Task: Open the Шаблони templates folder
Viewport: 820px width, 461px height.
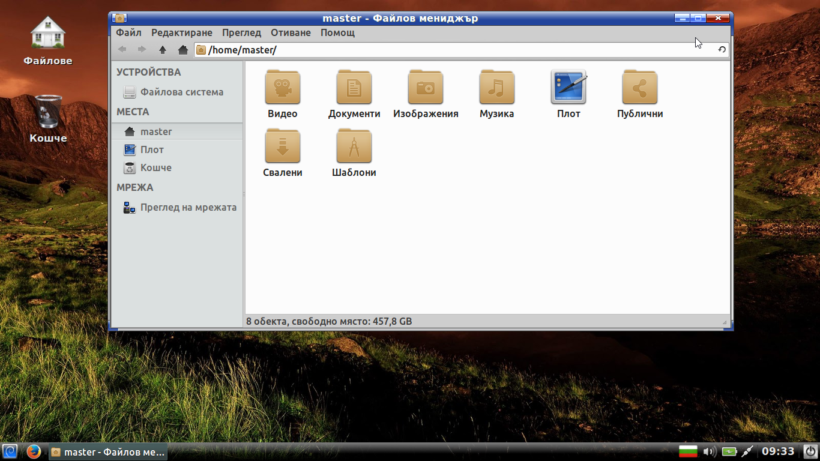Action: click(354, 153)
